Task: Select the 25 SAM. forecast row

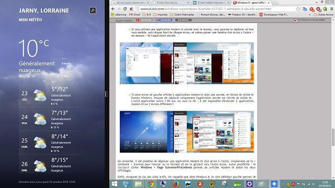Action: tap(50, 143)
